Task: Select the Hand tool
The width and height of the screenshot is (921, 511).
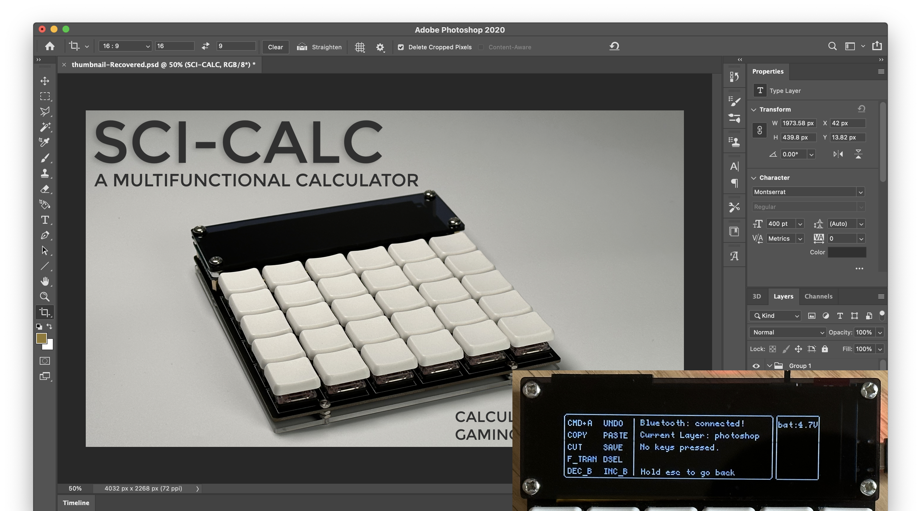Action: click(45, 281)
